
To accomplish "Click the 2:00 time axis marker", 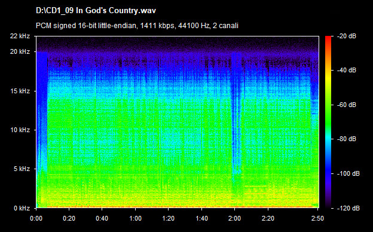I will pos(234,218).
